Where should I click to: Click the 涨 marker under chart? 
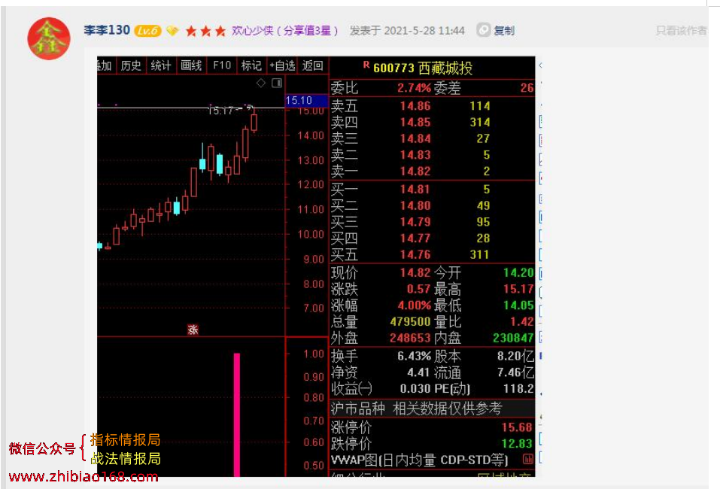193,330
